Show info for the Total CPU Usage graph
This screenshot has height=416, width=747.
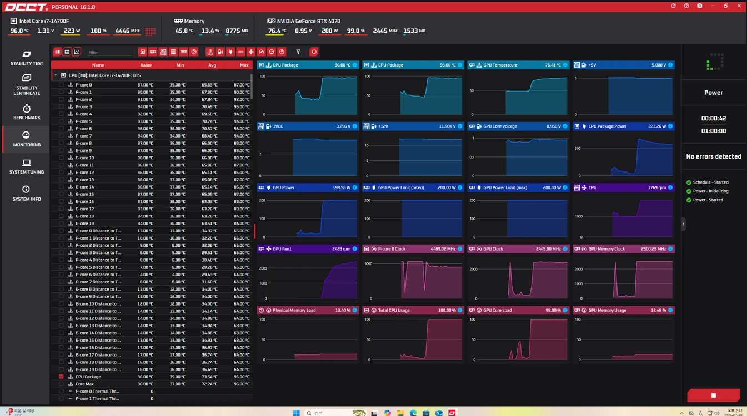(x=460, y=310)
